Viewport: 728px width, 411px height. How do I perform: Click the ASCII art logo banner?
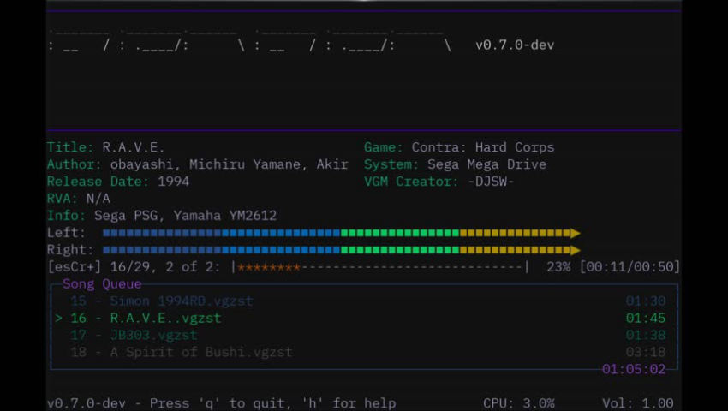(250, 41)
